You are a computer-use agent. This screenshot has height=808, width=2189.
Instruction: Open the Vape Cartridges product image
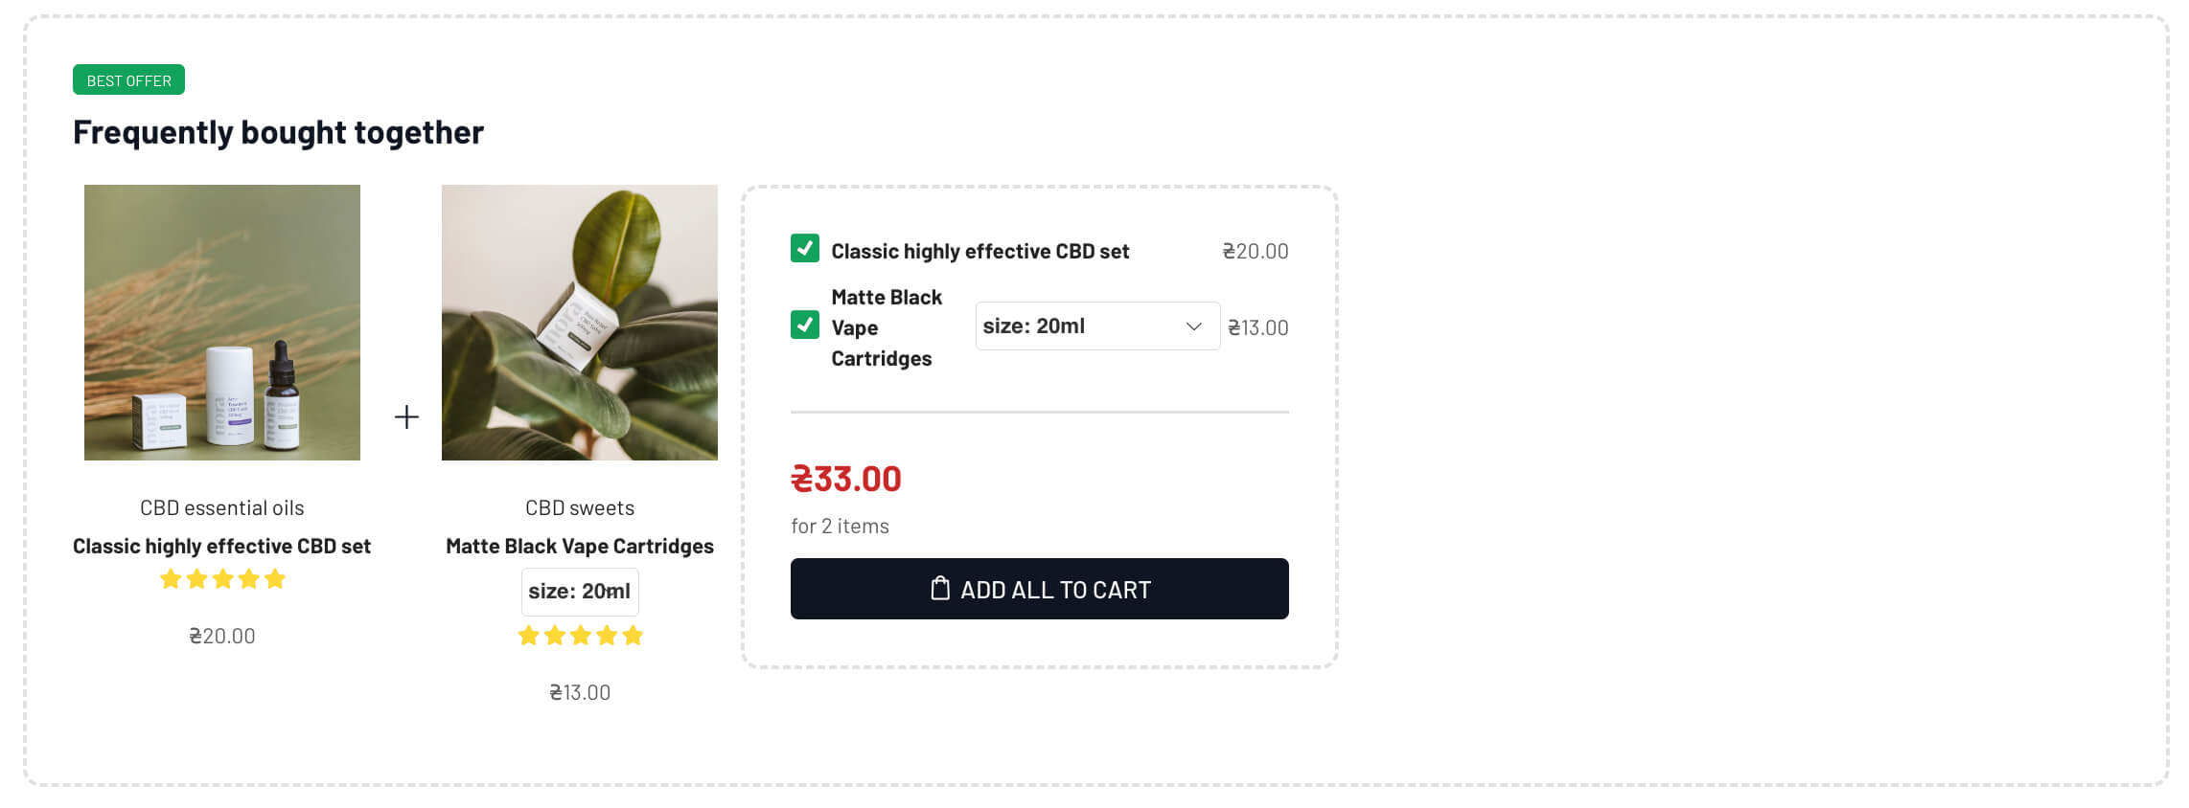580,323
